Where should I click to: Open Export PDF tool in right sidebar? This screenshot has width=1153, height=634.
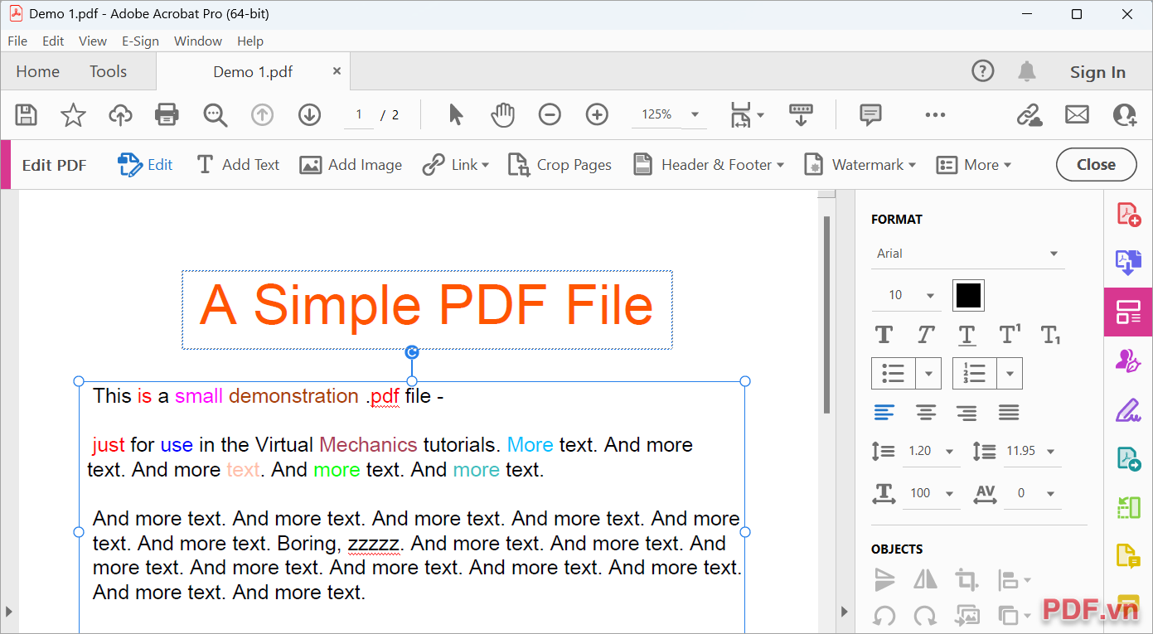point(1128,262)
